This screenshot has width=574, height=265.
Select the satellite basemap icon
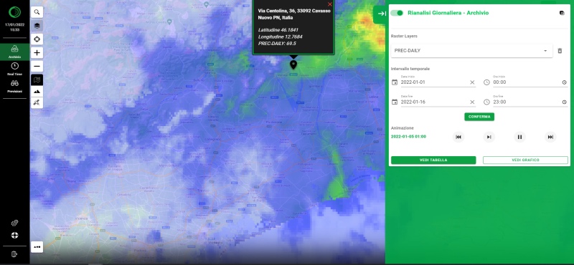(x=37, y=102)
